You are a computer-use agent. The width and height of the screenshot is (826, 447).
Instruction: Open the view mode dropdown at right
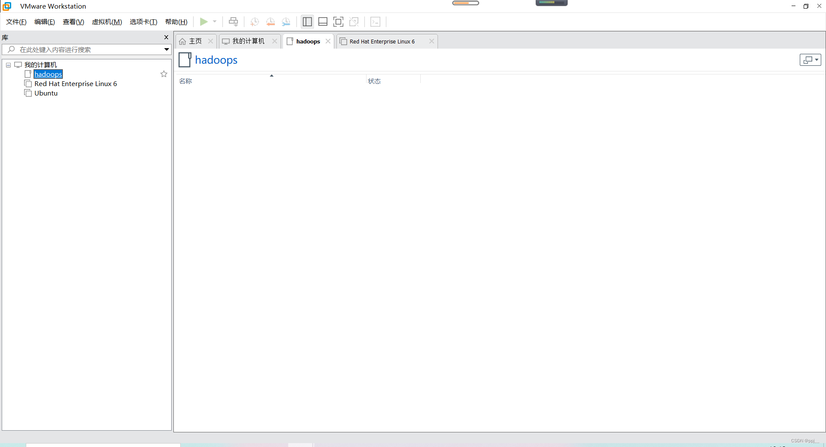click(x=811, y=60)
